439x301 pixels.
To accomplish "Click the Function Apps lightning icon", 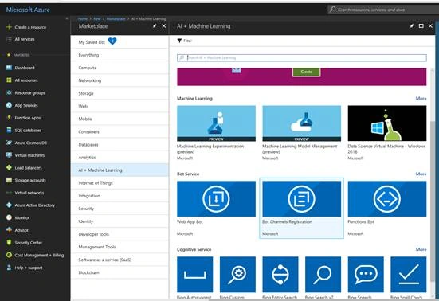I will (9, 118).
